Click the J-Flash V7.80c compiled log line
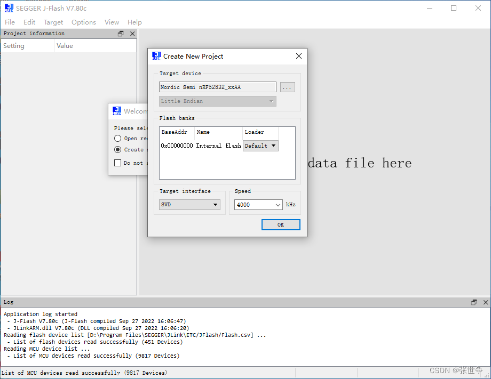 pos(97,321)
